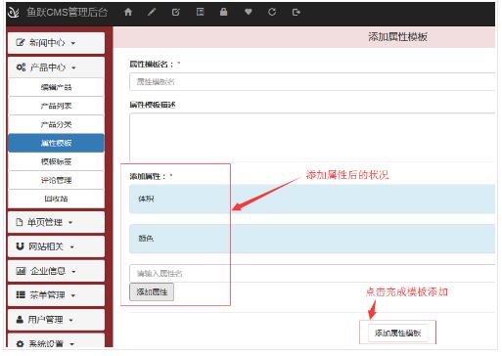The width and height of the screenshot is (502, 356).
Task: Select the 属性模板 submenu item
Action: (x=56, y=143)
